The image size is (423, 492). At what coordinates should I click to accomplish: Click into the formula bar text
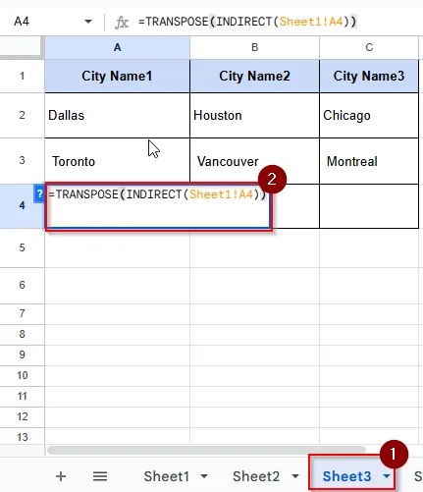pos(247,22)
